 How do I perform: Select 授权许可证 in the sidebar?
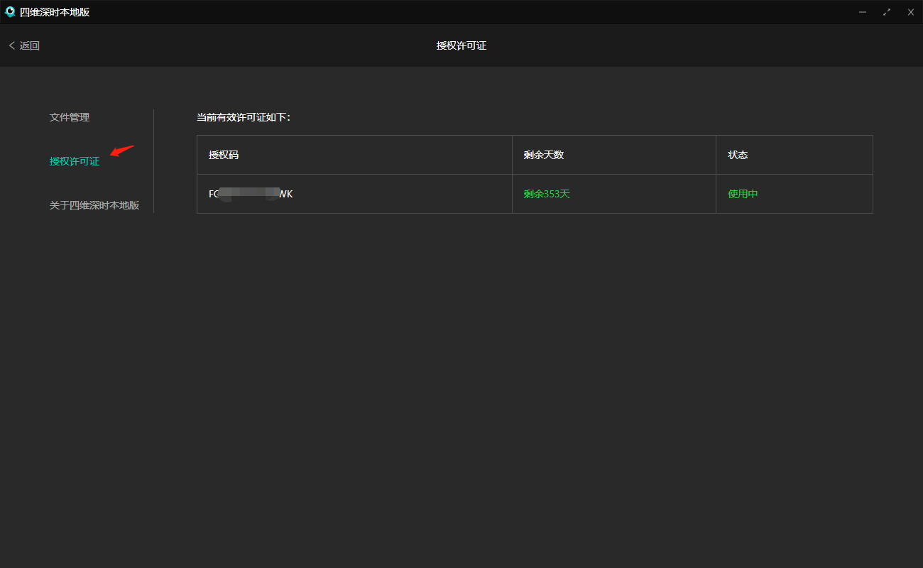[x=75, y=161]
